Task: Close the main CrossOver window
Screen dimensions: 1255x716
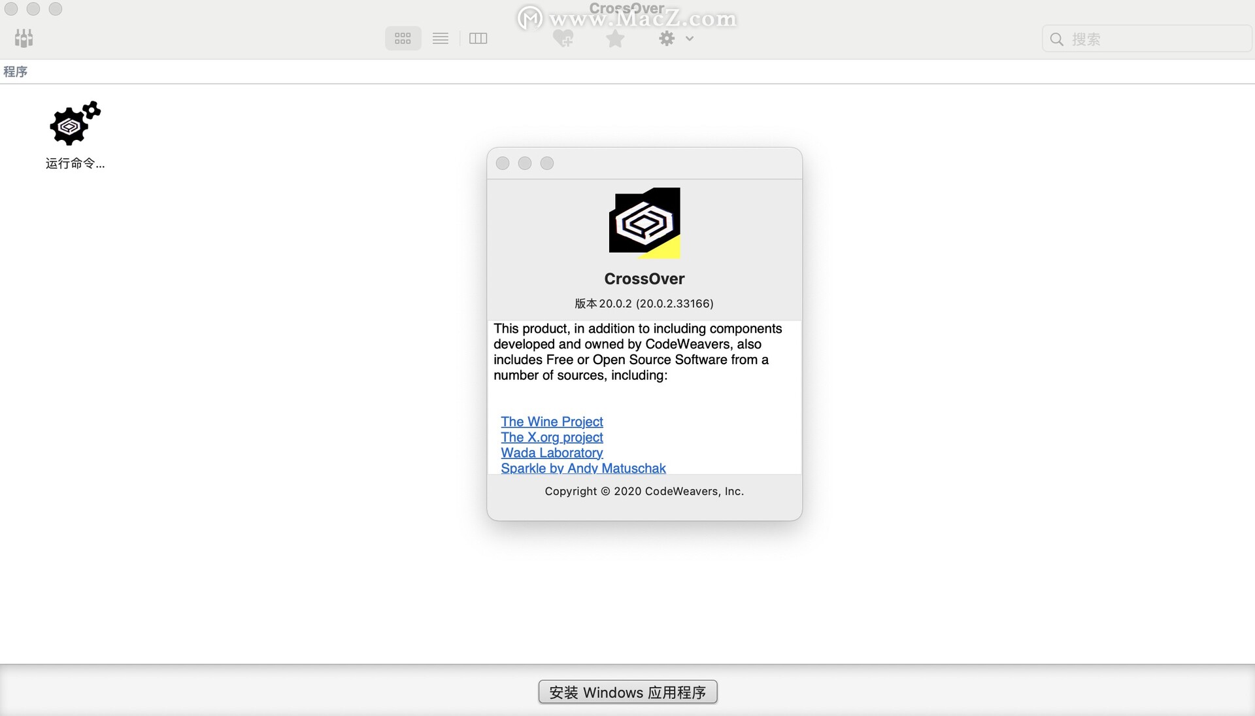Action: (11, 9)
